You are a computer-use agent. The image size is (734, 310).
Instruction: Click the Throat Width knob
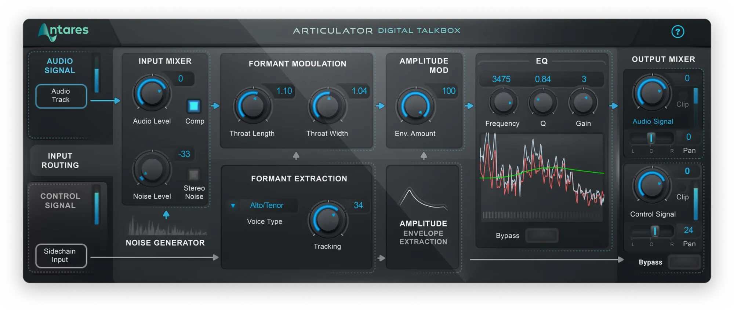pos(327,106)
